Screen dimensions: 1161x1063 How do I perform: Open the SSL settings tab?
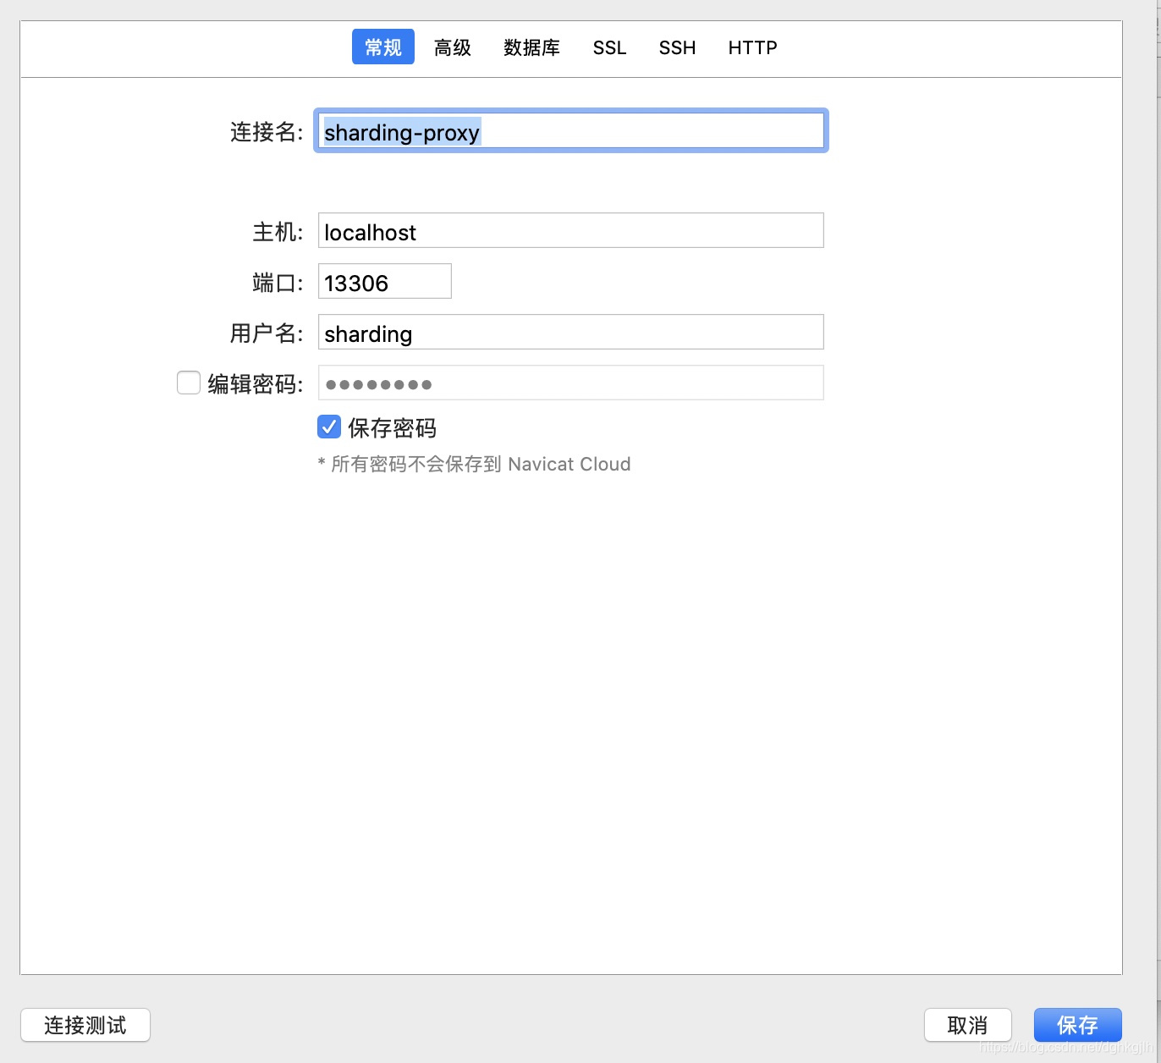[609, 47]
